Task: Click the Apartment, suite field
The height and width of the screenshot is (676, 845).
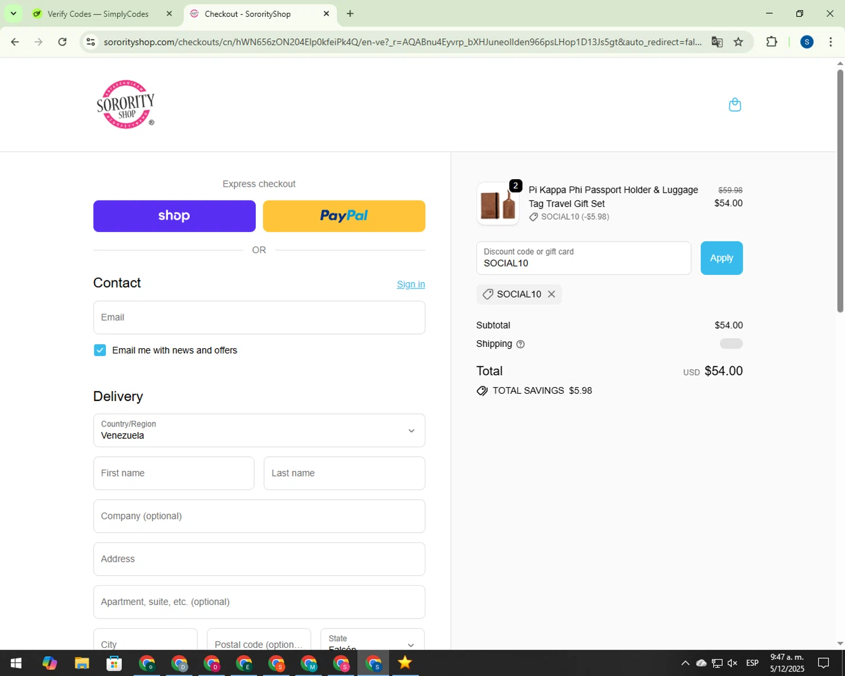Action: tap(259, 602)
